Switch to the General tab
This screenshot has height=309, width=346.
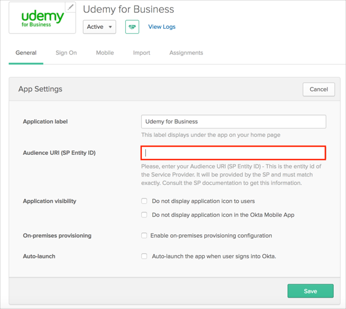[26, 53]
